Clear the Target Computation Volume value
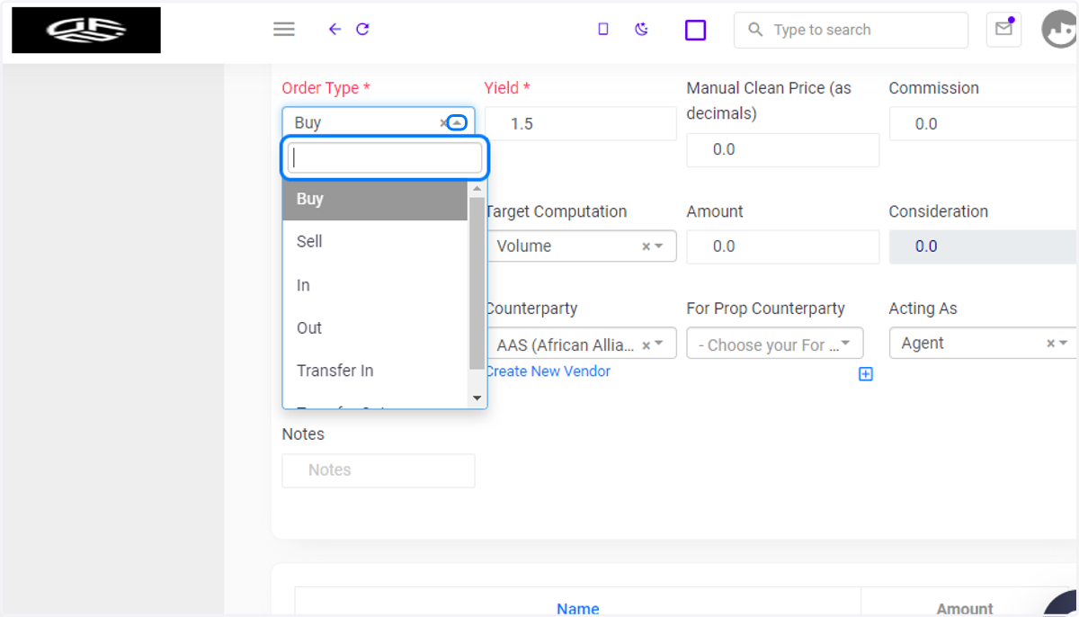Viewport: 1079px width, 617px height. (646, 246)
